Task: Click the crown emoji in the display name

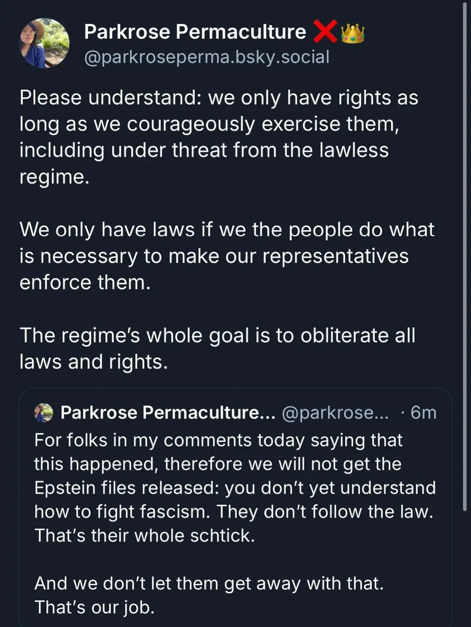Action: click(x=353, y=32)
